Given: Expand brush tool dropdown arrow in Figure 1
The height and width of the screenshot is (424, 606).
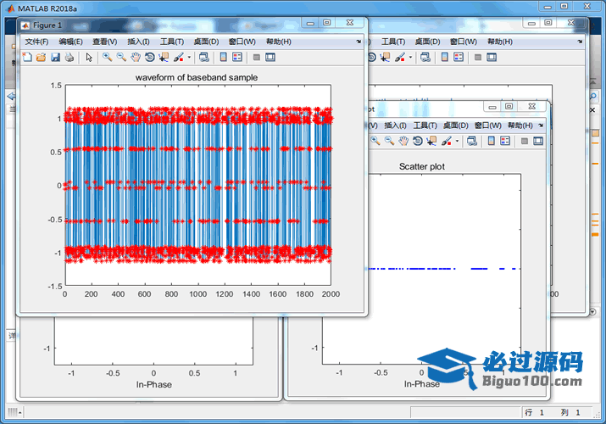Looking at the screenshot, I should pyautogui.click(x=189, y=58).
